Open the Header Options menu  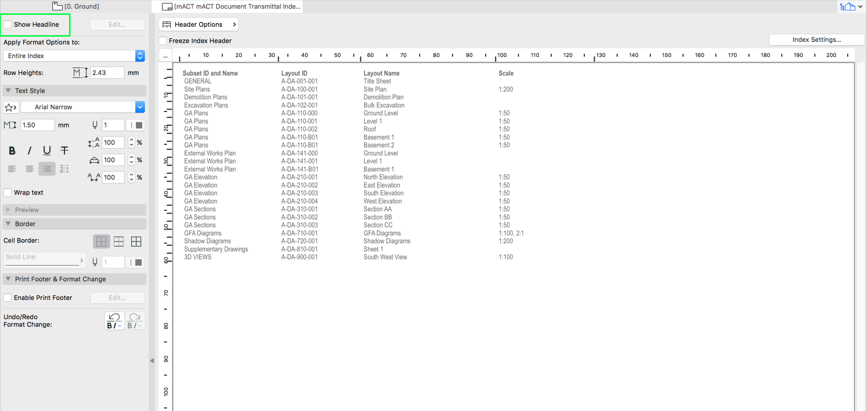pos(199,25)
